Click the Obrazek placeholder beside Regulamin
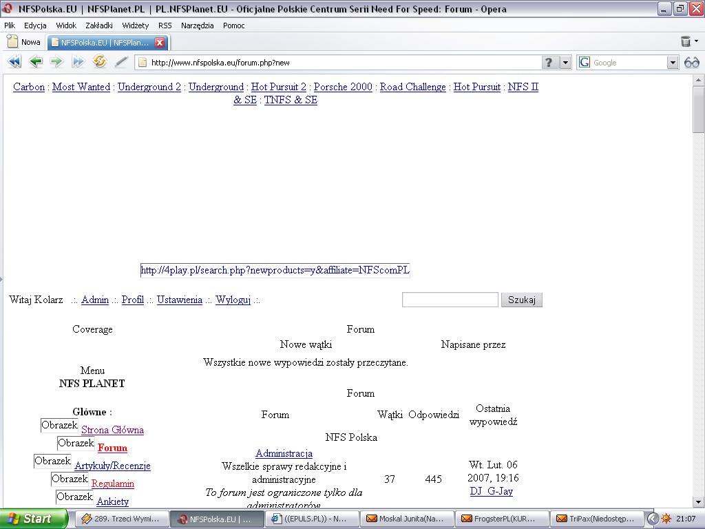 (x=70, y=479)
